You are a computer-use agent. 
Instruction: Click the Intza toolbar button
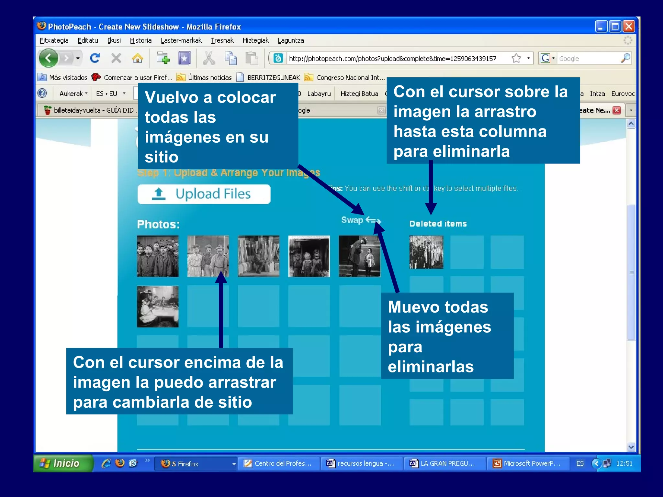[x=597, y=94]
